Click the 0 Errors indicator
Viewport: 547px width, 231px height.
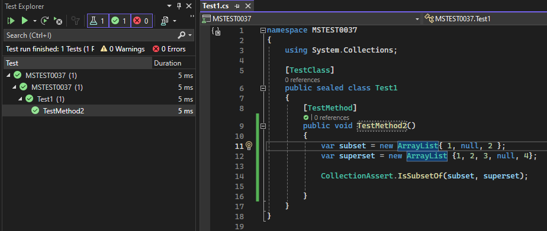coord(169,49)
